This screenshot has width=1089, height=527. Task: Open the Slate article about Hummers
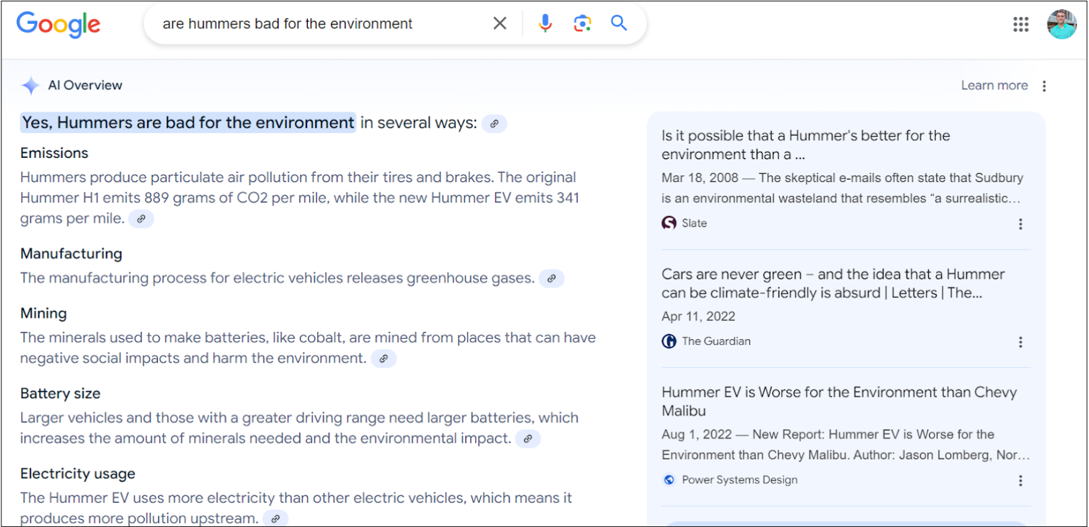(805, 145)
